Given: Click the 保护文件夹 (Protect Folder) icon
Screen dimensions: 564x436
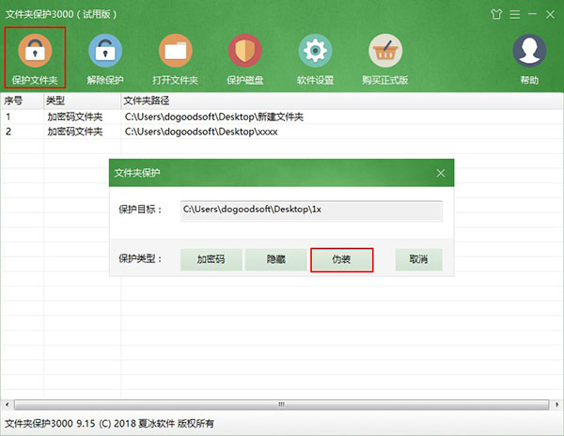Looking at the screenshot, I should [x=34, y=57].
